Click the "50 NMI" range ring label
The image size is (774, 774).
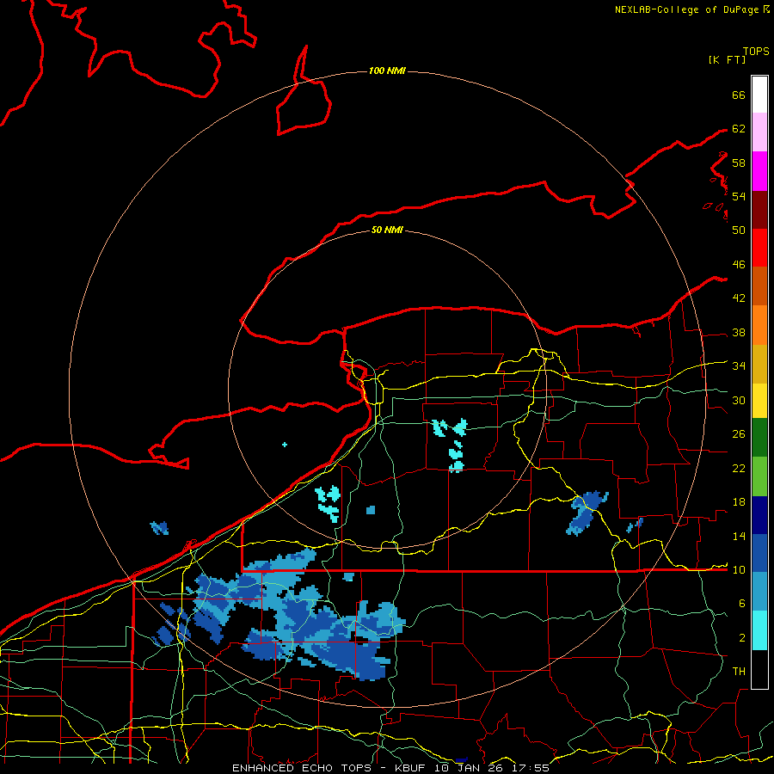tap(387, 230)
